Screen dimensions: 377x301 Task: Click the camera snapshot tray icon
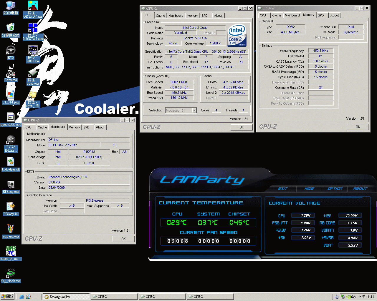(x=354, y=297)
